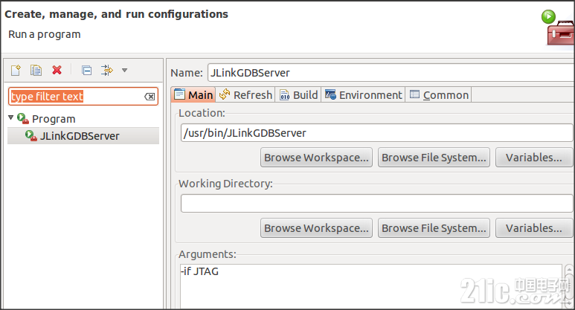Collapse the Program tree node
Image resolution: width=575 pixels, height=310 pixels.
(10, 117)
